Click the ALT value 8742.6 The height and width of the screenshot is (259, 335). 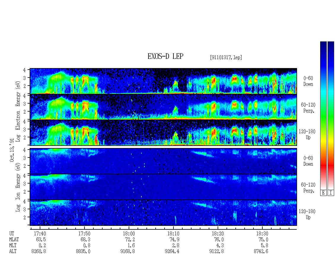(261, 252)
